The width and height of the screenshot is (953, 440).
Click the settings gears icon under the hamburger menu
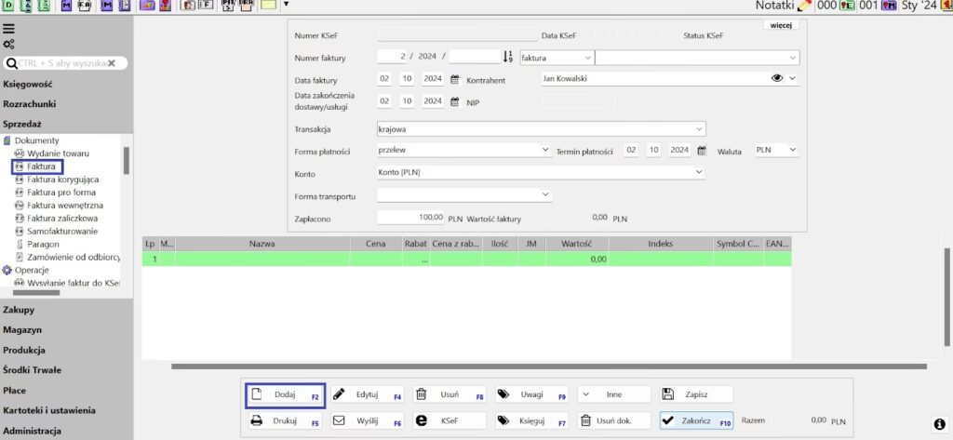tap(8, 44)
